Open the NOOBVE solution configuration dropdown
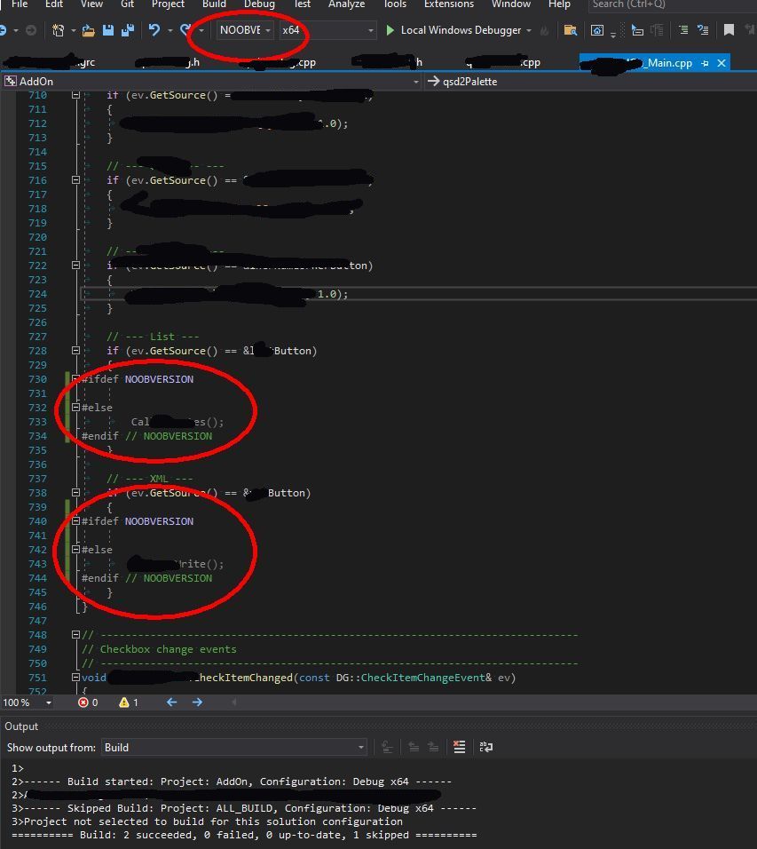 (245, 30)
